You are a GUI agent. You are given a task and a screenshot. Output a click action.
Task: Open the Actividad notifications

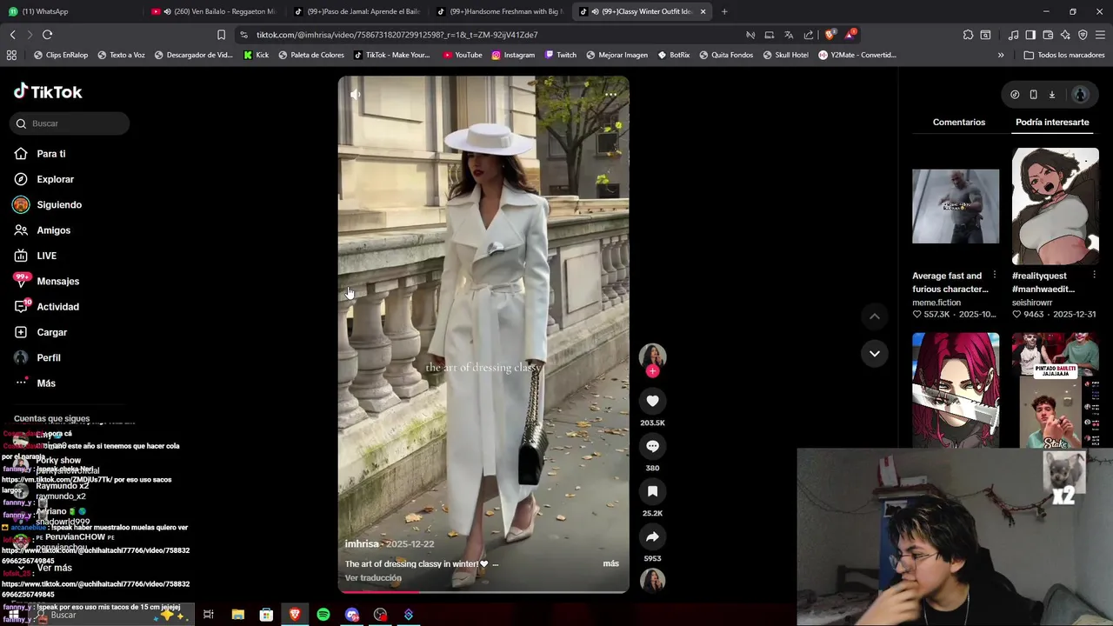pyautogui.click(x=57, y=307)
